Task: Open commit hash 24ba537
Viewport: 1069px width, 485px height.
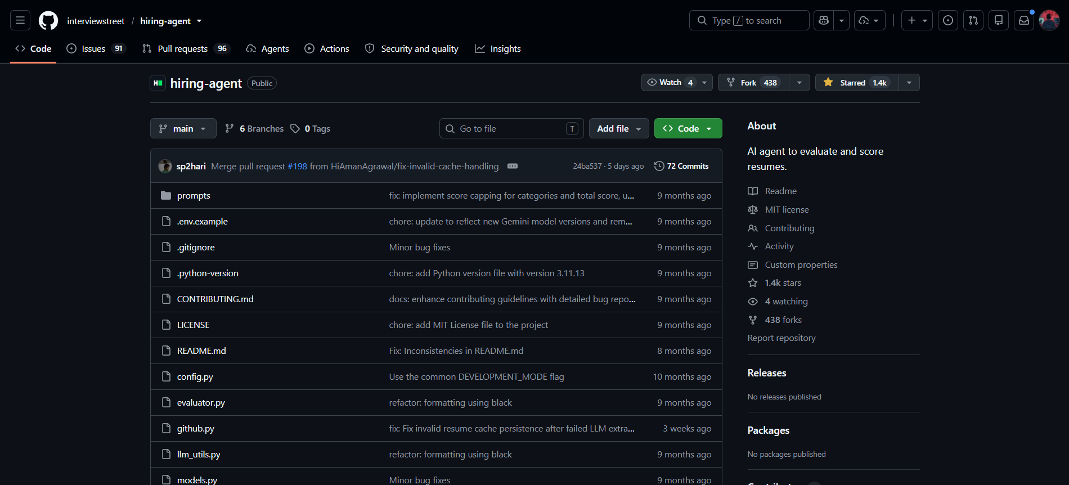Action: (x=587, y=167)
